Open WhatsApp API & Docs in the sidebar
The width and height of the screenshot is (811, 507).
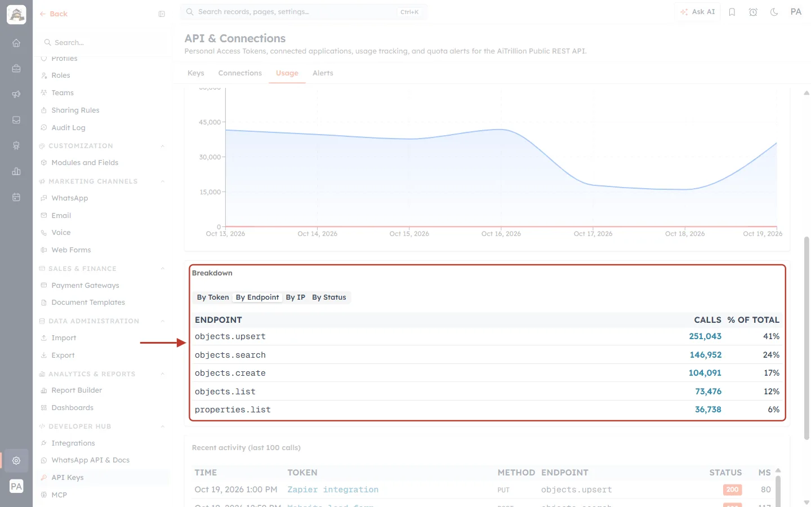pyautogui.click(x=90, y=460)
